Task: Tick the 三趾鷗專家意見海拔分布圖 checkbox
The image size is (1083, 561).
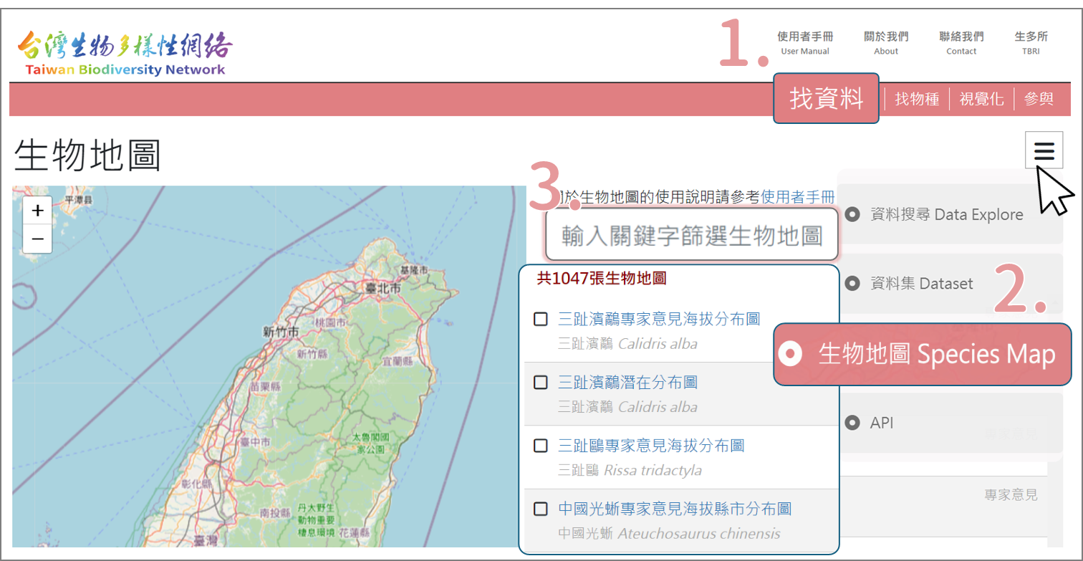Action: coord(541,446)
